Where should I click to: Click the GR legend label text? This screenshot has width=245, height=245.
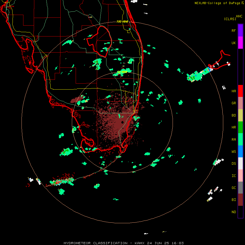click(x=234, y=103)
